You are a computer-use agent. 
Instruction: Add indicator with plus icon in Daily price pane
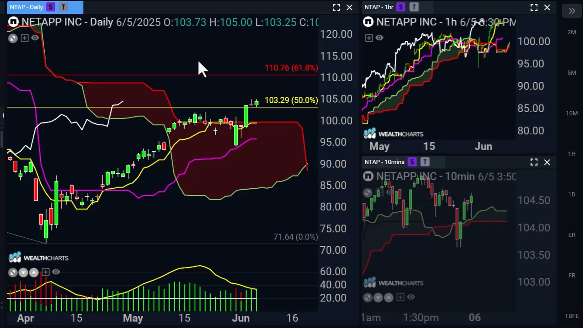(x=25, y=38)
